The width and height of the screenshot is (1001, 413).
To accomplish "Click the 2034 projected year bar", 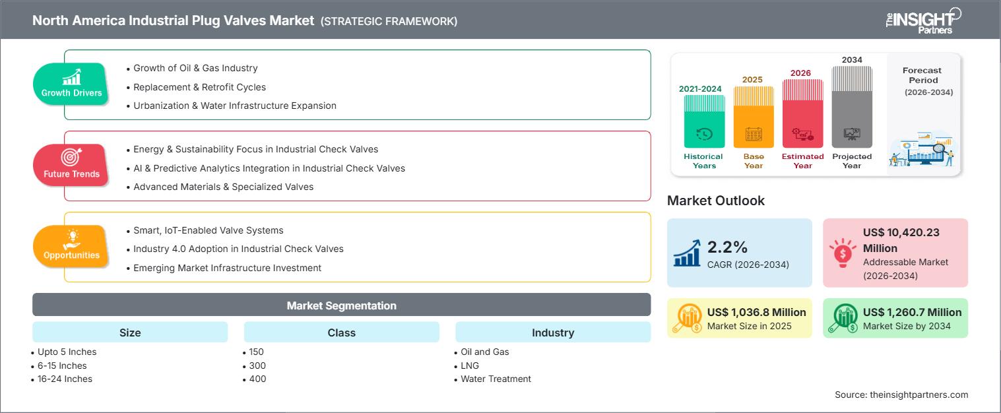I will click(x=852, y=108).
